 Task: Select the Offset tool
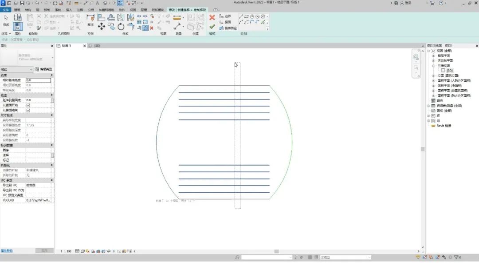point(111,17)
